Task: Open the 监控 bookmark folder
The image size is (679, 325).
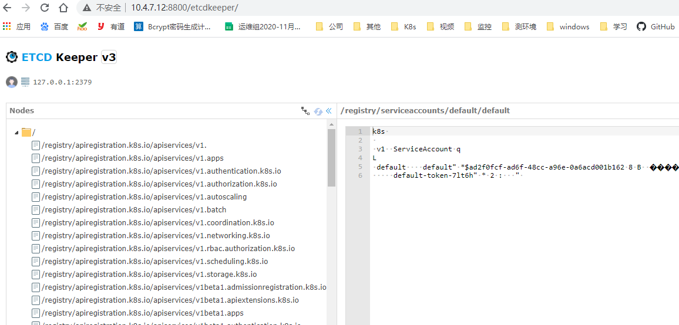Action: coord(479,27)
